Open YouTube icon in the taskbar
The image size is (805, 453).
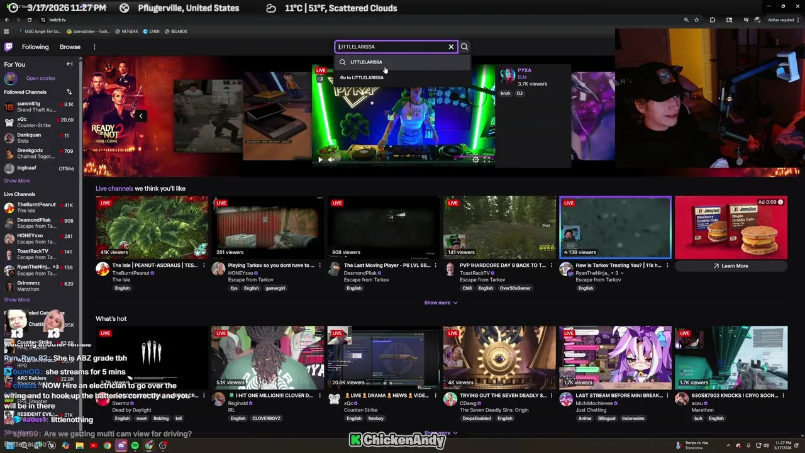click(93, 445)
